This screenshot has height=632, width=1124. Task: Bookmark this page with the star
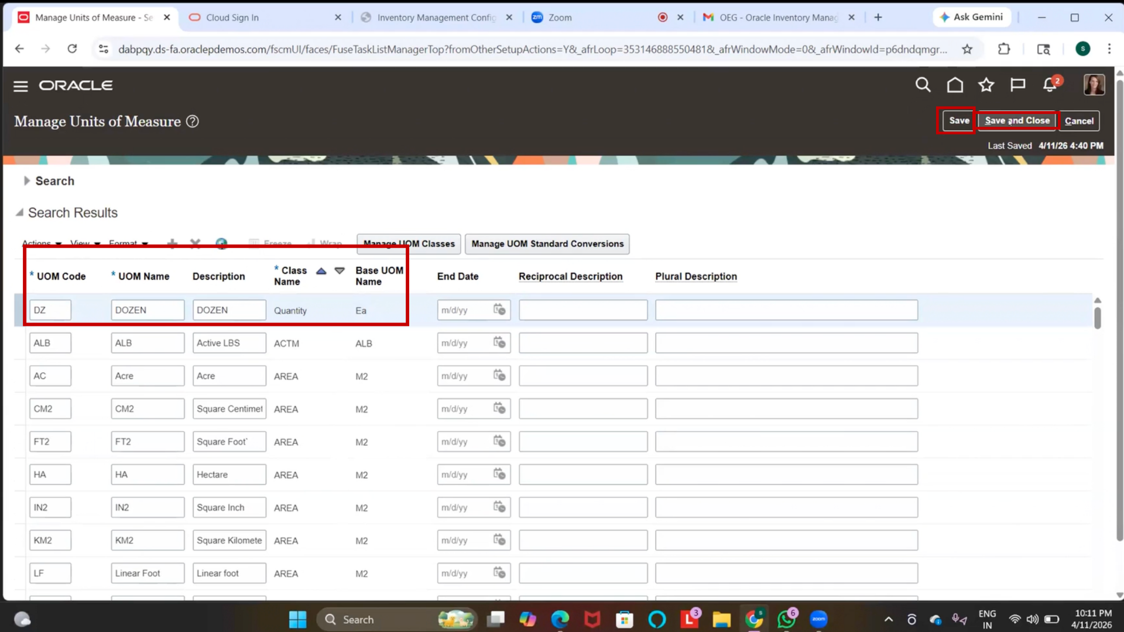pos(967,49)
